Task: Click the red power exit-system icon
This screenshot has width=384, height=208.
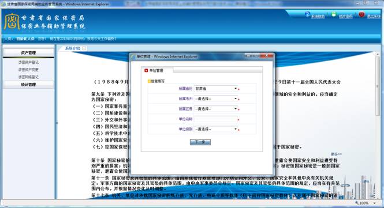Action: 361,14
